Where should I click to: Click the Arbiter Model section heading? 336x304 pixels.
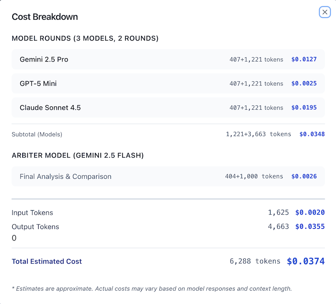click(78, 156)
